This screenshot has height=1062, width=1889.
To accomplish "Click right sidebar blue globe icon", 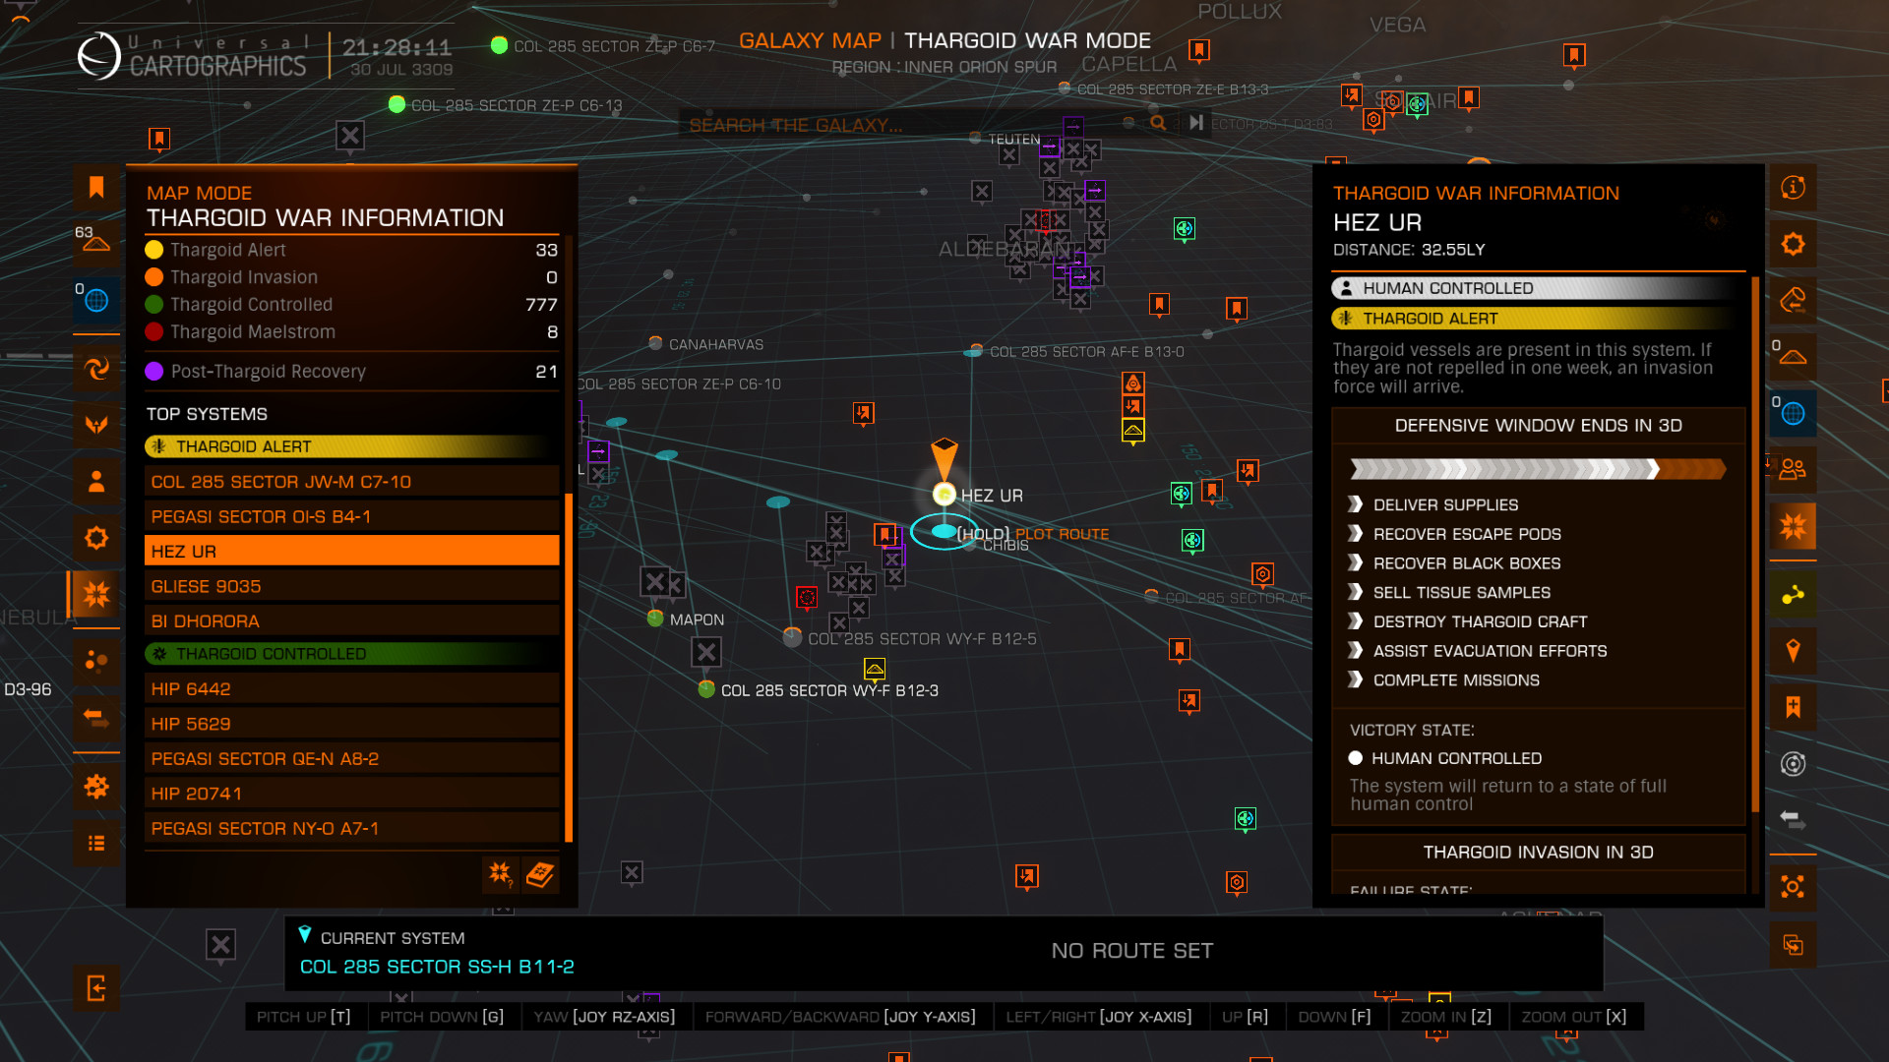I will [1793, 413].
